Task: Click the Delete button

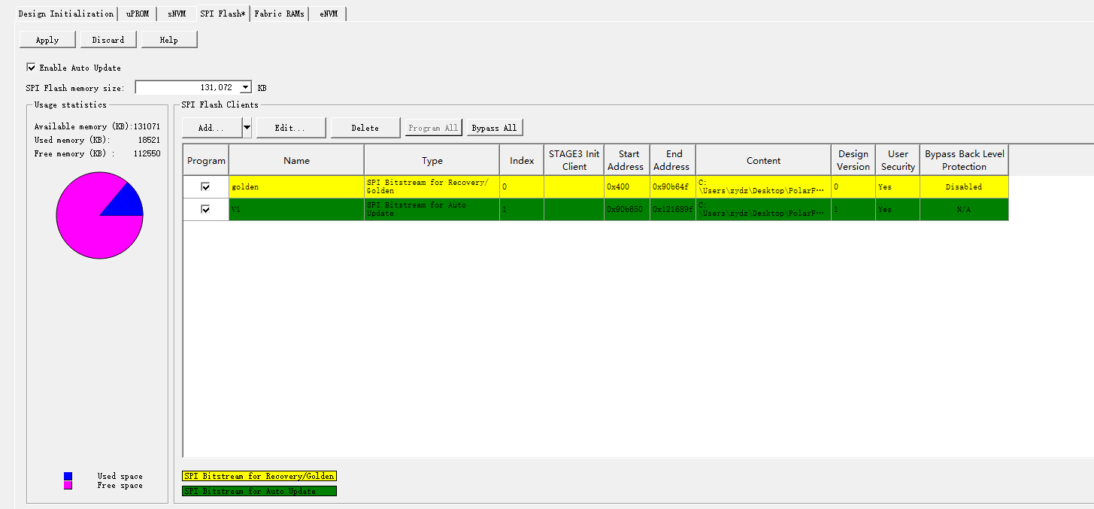Action: coord(365,128)
